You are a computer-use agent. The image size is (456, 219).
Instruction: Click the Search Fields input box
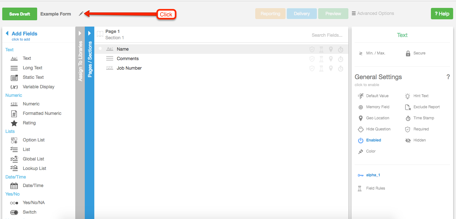click(x=327, y=35)
